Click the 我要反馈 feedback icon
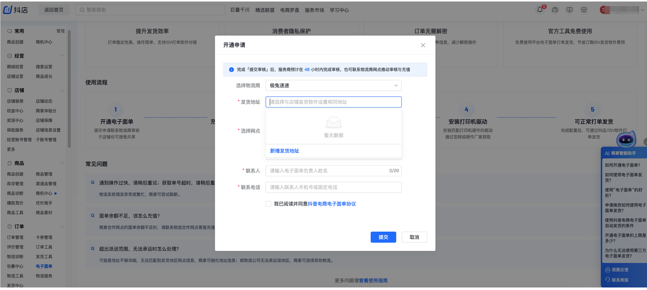The image size is (647, 290). click(x=608, y=270)
